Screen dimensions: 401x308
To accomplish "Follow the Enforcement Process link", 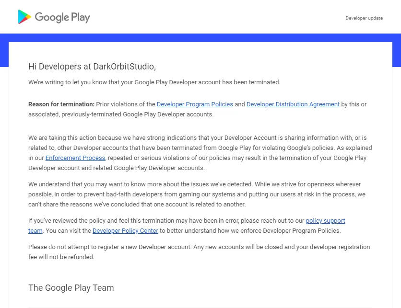I will (75, 158).
